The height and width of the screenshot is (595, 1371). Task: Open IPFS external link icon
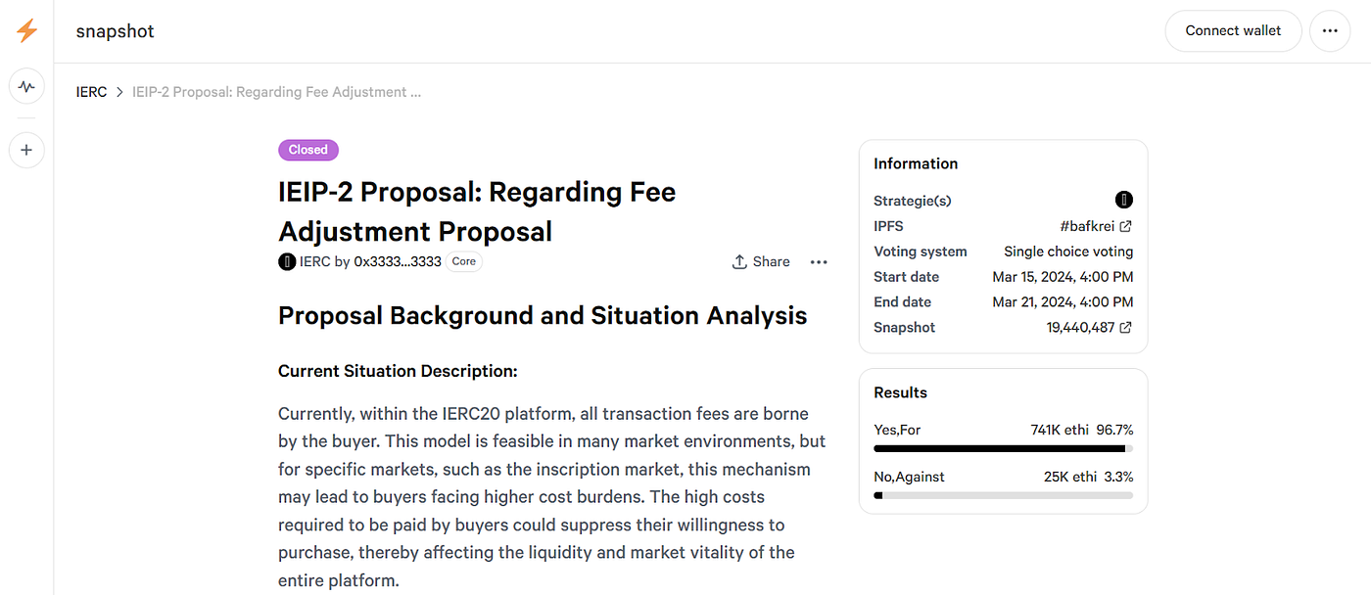coord(1126,226)
